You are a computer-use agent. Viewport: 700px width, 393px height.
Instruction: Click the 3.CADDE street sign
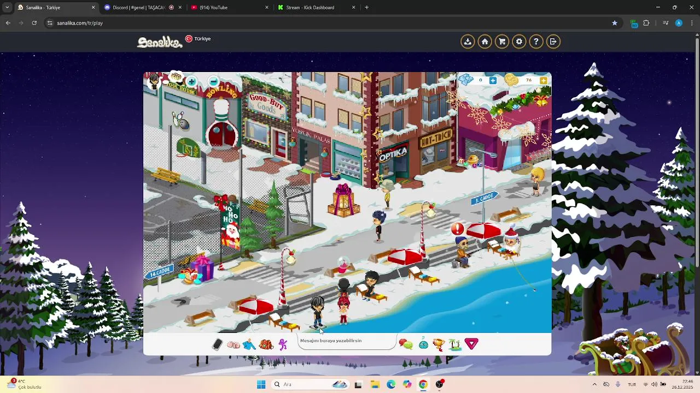pos(483,198)
